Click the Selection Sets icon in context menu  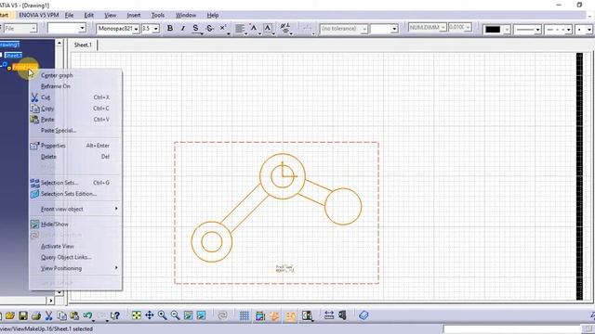(x=34, y=183)
